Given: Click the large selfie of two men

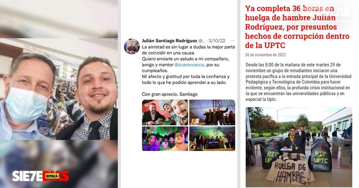Looking at the screenshot, I should (59, 89).
